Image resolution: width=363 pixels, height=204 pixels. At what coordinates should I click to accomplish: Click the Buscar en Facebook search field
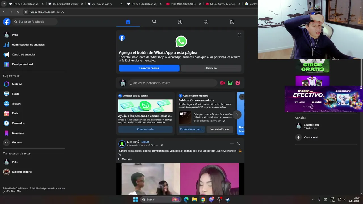[x=35, y=22]
